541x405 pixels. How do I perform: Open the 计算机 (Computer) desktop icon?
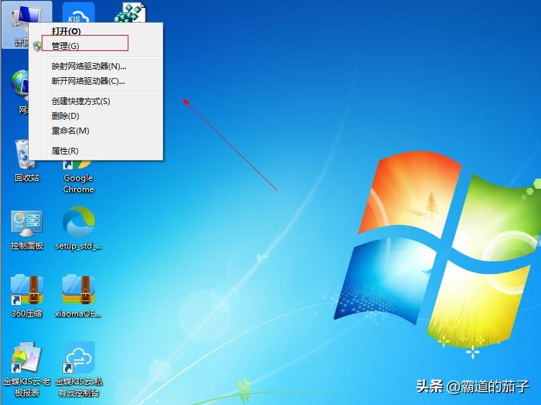(x=26, y=17)
